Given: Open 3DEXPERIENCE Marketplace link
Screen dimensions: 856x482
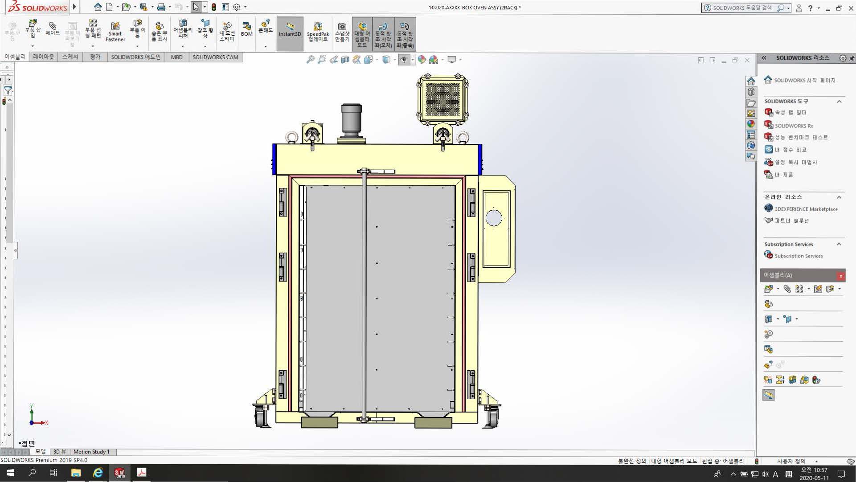Looking at the screenshot, I should pyautogui.click(x=806, y=209).
